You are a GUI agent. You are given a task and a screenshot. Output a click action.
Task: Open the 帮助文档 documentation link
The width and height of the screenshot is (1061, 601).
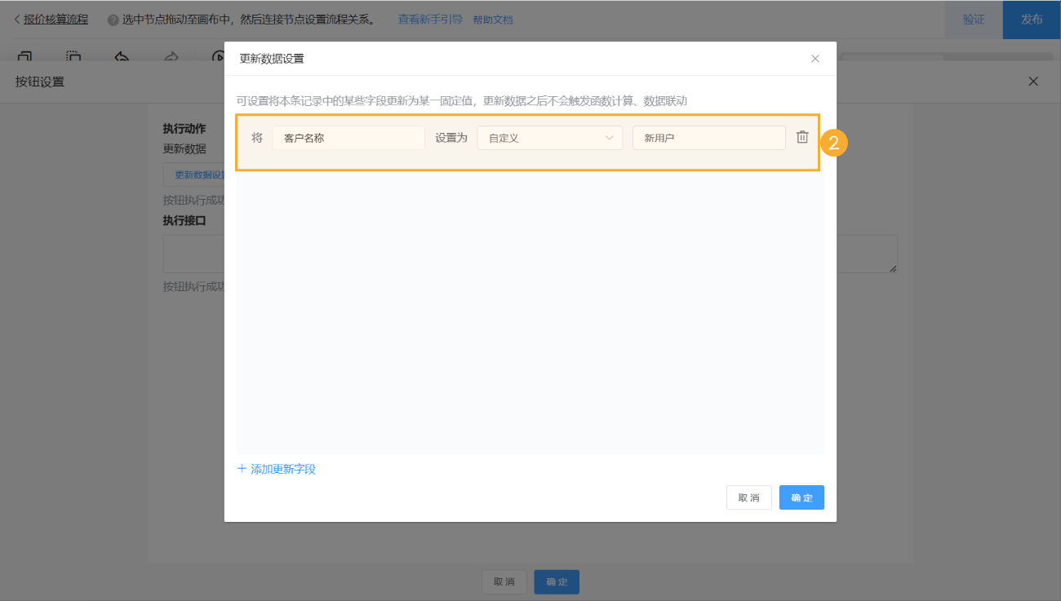492,19
